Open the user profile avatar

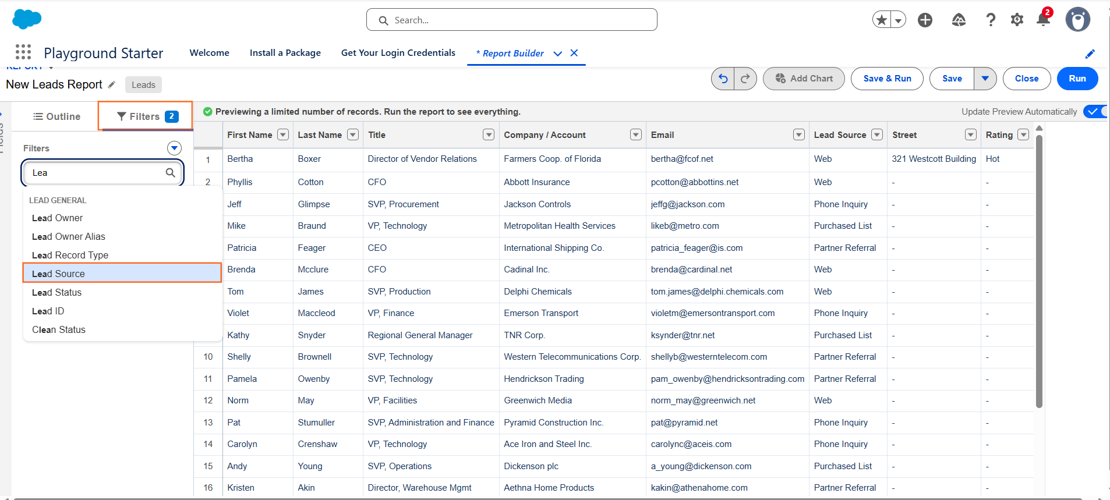click(1077, 19)
